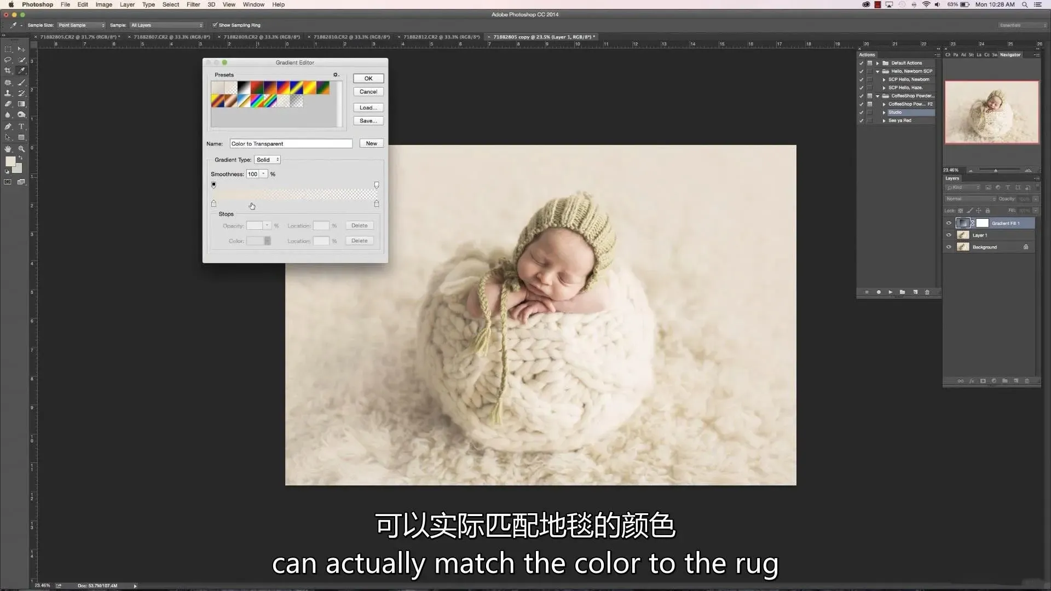Viewport: 1051px width, 591px height.
Task: Open Smoothness percentage dropdown arrow
Action: pos(263,174)
